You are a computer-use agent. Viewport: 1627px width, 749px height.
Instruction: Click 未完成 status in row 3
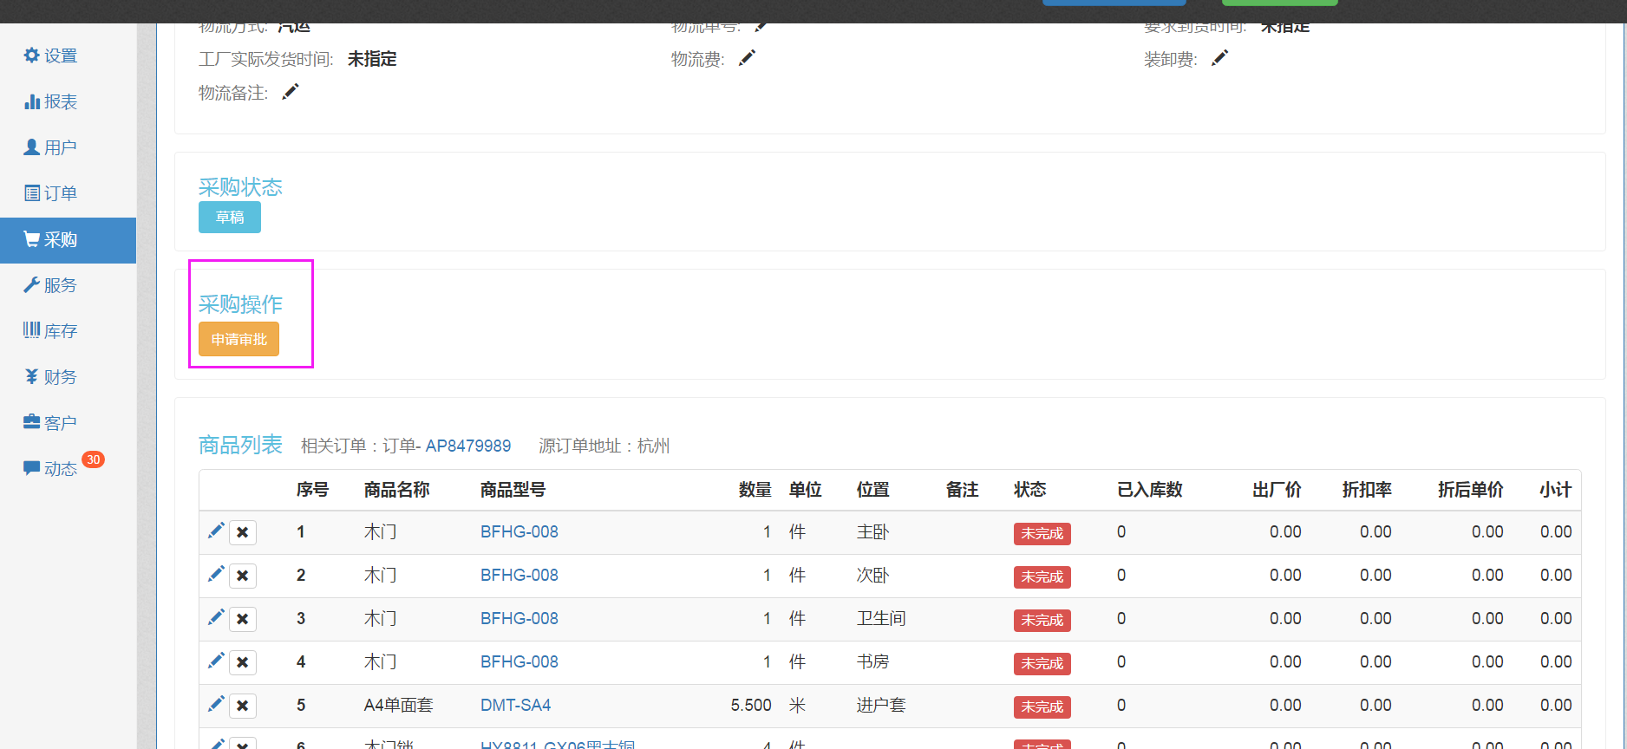pos(1042,621)
